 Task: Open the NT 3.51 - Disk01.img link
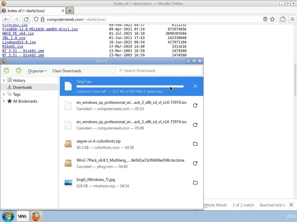23,51
